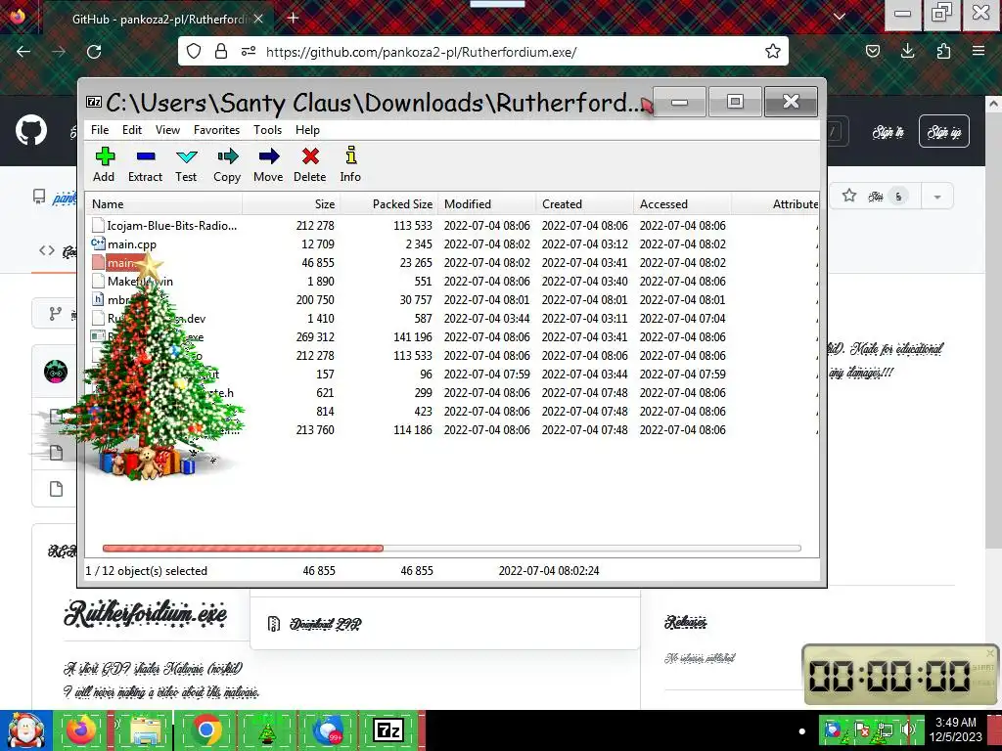Viewport: 1002px width, 751px height.
Task: Open the Help menu in 7-Zip
Action: [x=307, y=130]
